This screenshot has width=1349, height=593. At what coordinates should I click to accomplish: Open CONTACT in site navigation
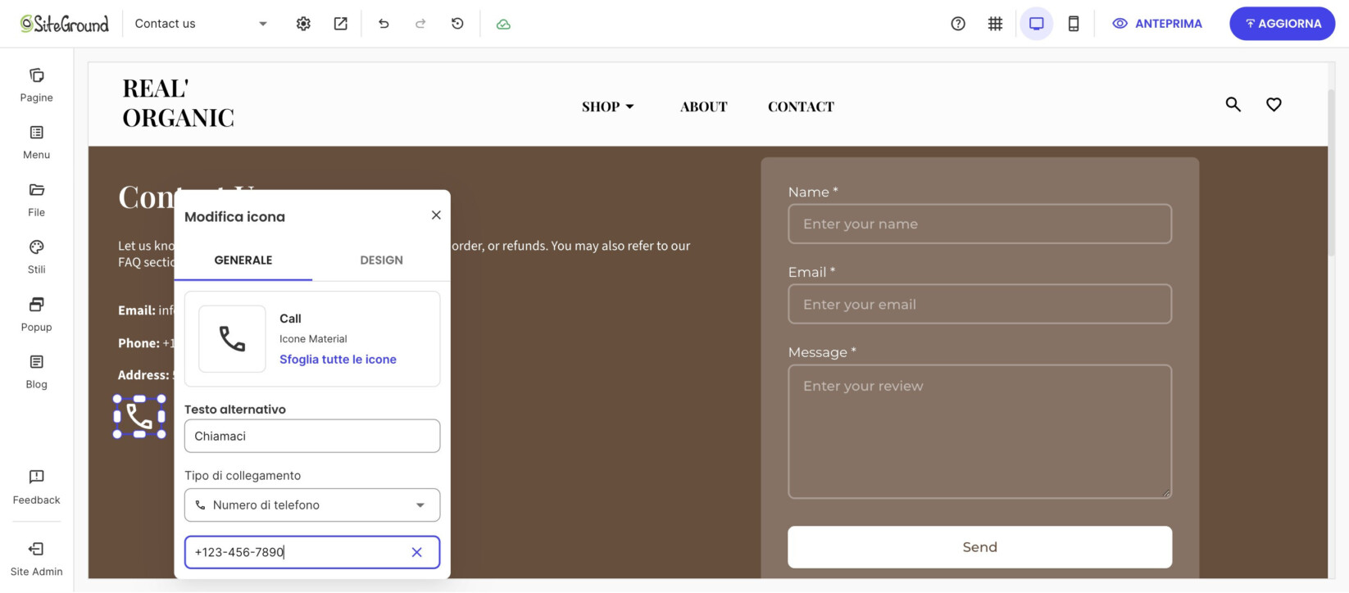pos(801,106)
